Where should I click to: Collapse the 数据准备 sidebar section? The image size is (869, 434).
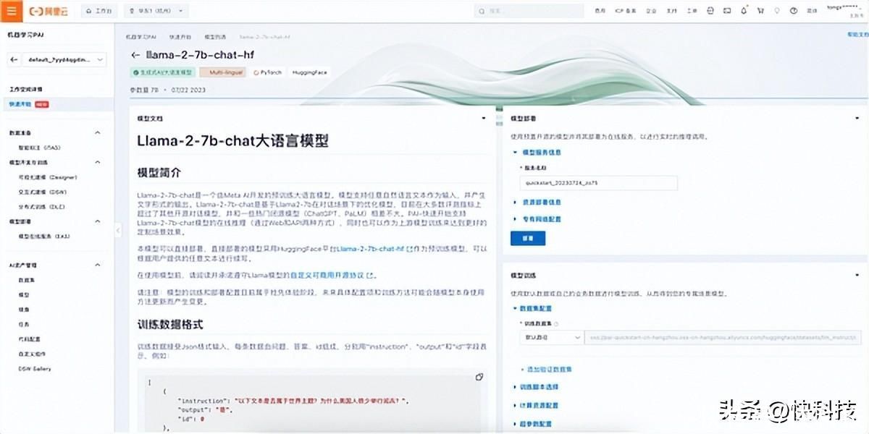[x=98, y=134]
